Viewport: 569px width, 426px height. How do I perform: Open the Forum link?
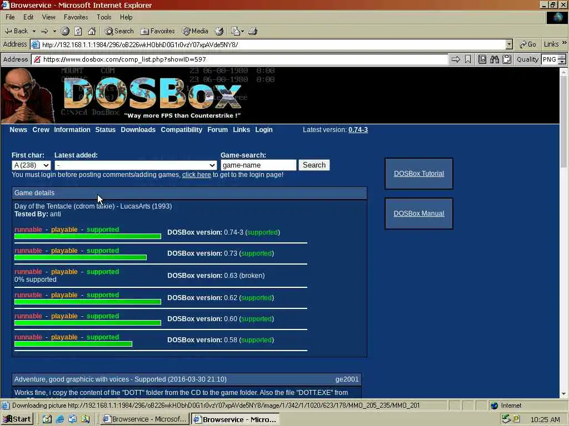point(217,130)
